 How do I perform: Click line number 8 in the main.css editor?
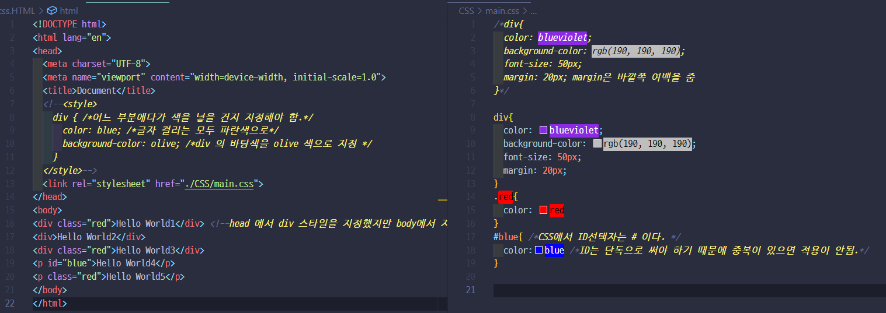(x=474, y=117)
